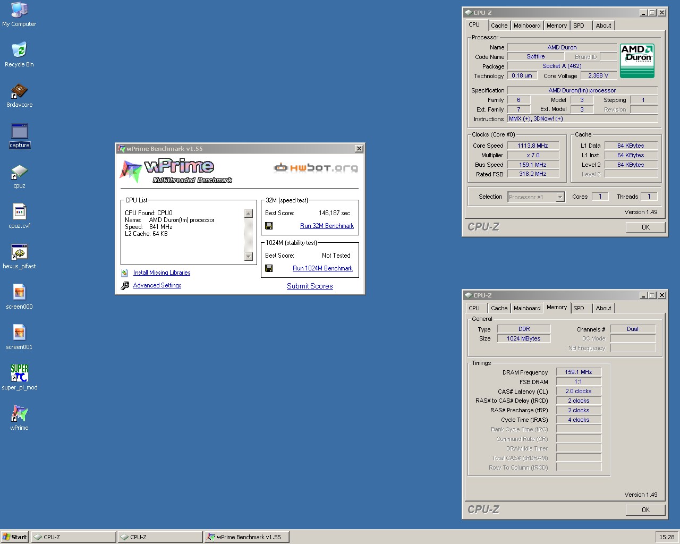680x544 pixels.
Task: Open the Recycle Bin icon
Action: click(x=19, y=50)
